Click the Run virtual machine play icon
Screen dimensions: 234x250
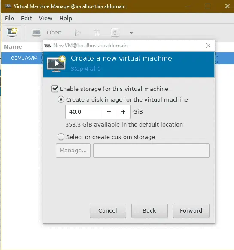click(x=78, y=33)
